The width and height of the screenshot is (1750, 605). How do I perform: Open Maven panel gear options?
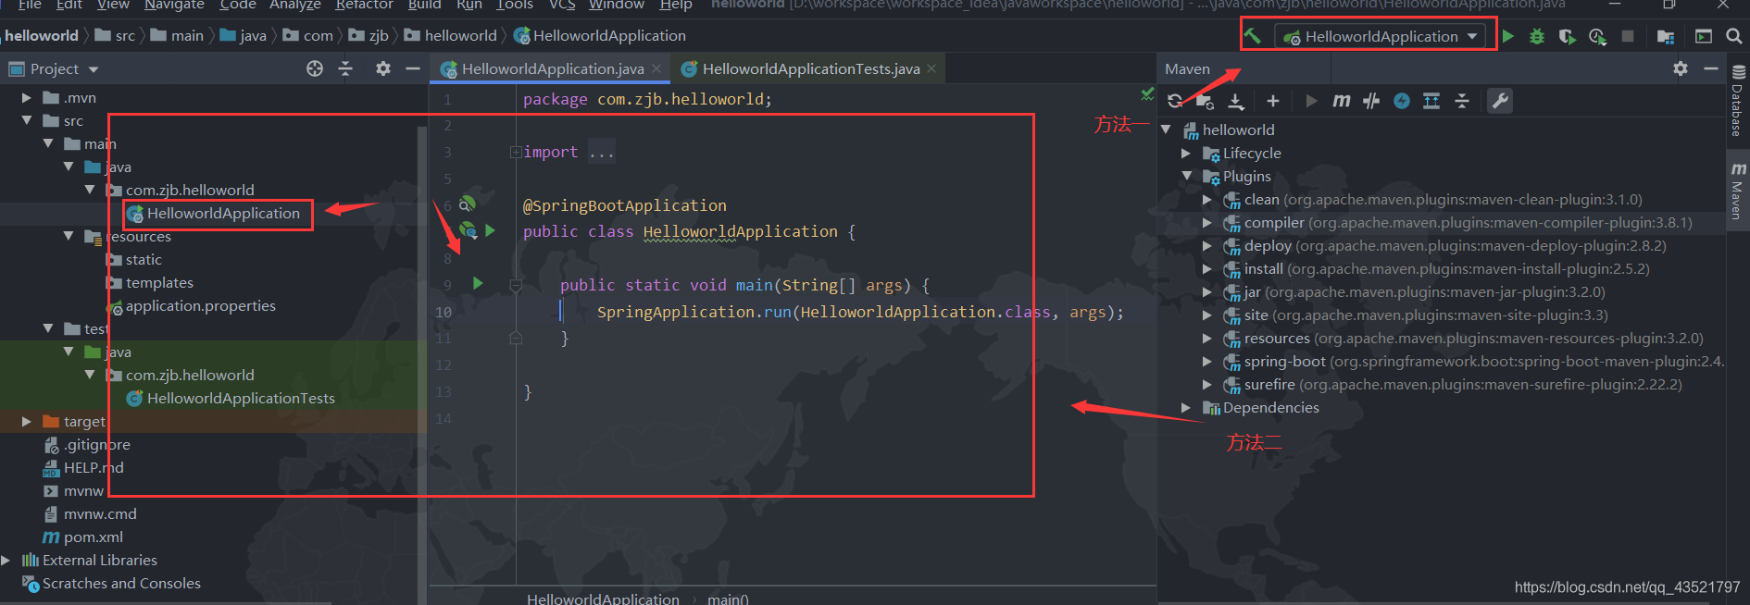coord(1681,68)
